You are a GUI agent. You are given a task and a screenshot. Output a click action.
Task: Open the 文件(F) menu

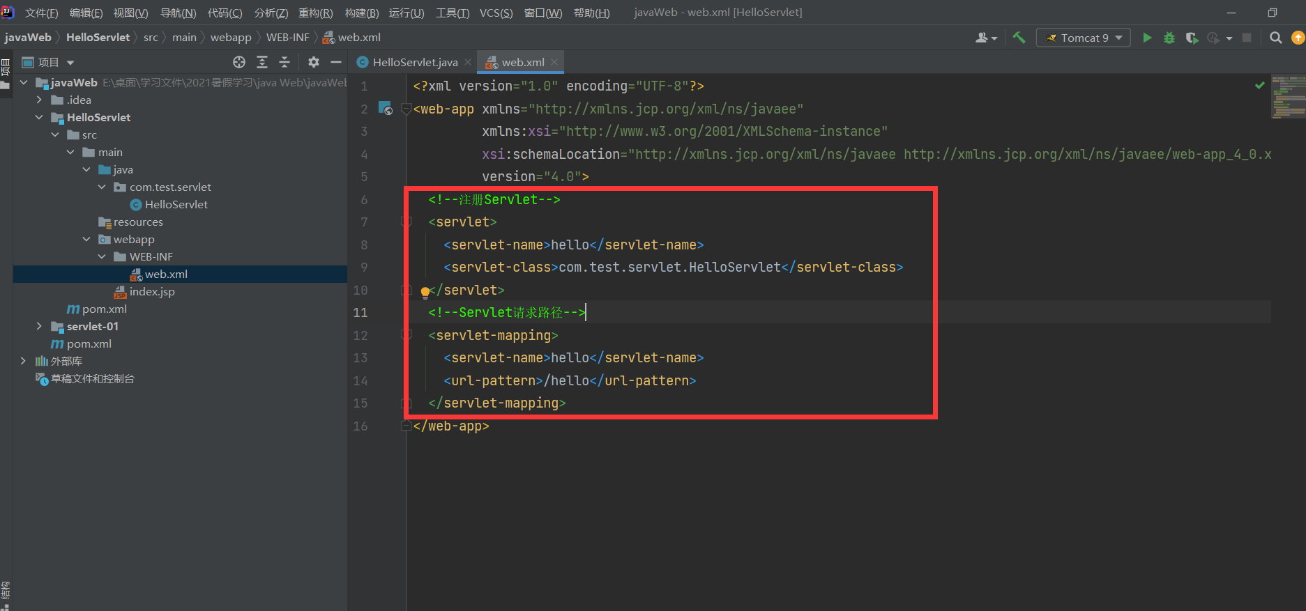click(41, 13)
